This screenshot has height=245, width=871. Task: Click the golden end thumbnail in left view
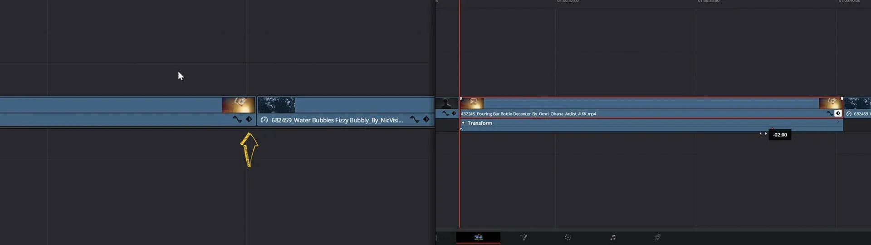click(x=238, y=105)
